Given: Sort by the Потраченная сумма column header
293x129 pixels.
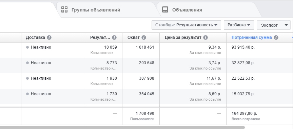Looking at the screenshot, I should 252,37.
